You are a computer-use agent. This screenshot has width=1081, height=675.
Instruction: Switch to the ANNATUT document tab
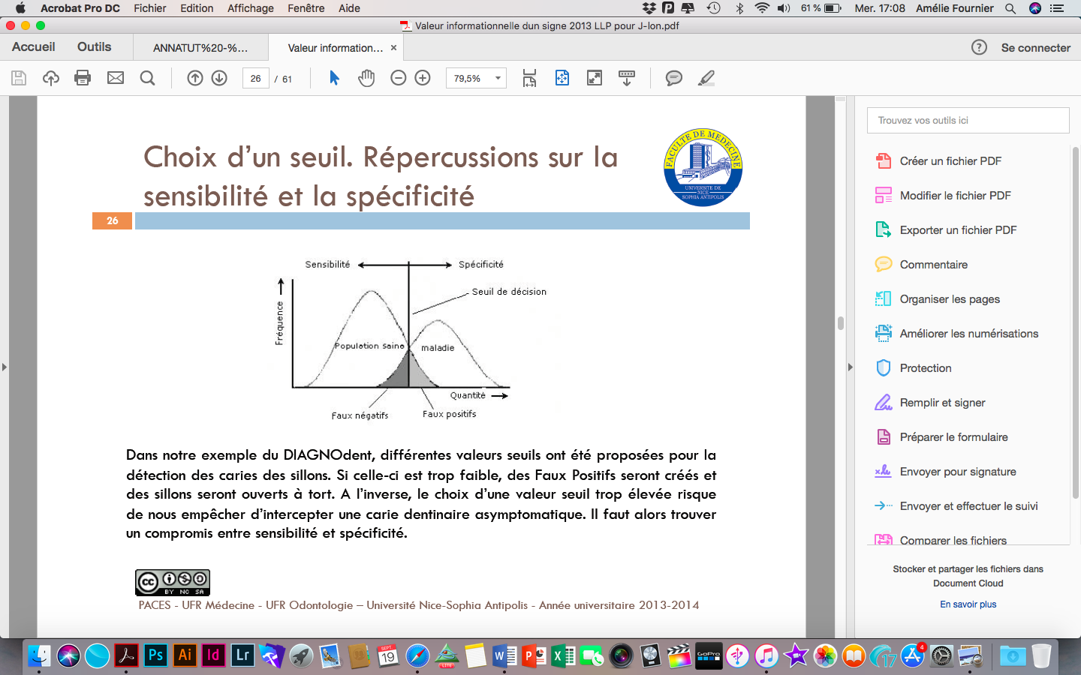[200, 48]
